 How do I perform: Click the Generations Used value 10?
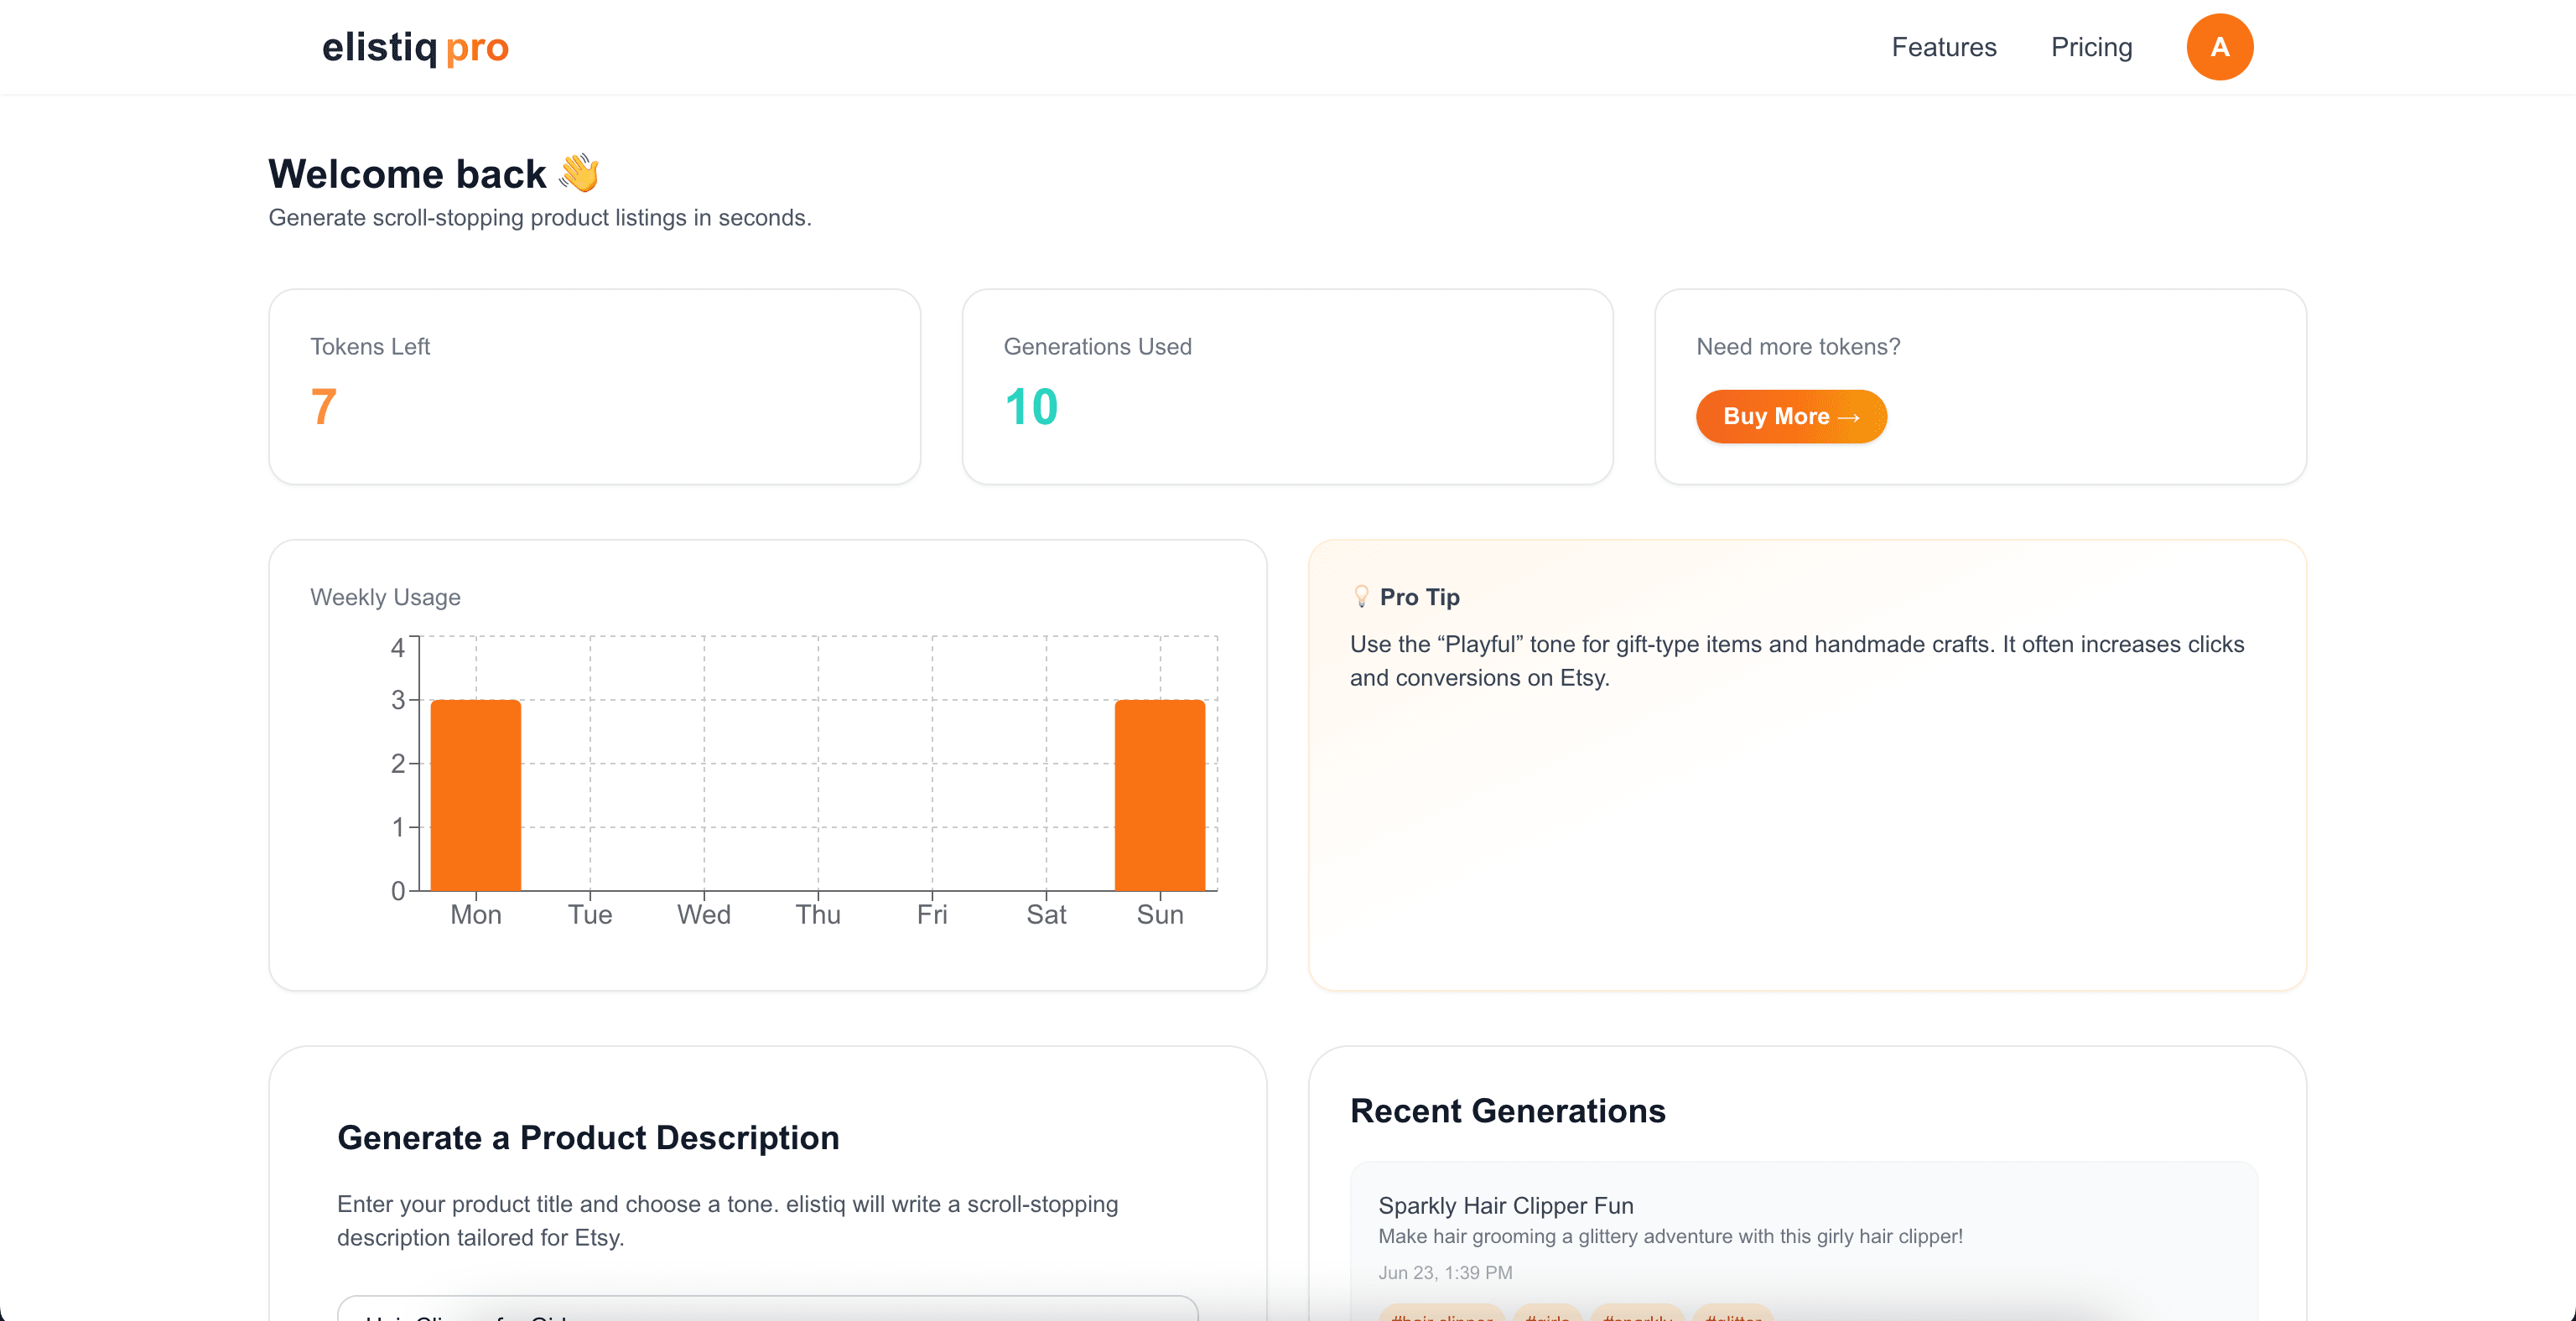click(1030, 407)
